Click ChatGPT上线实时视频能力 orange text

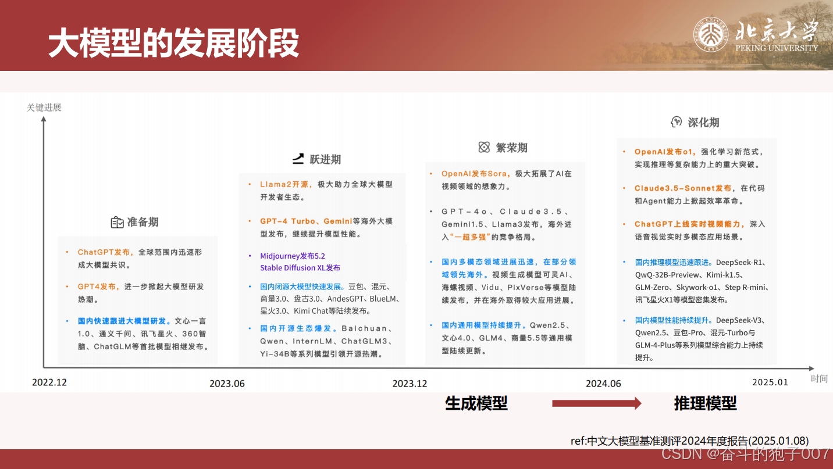(690, 224)
